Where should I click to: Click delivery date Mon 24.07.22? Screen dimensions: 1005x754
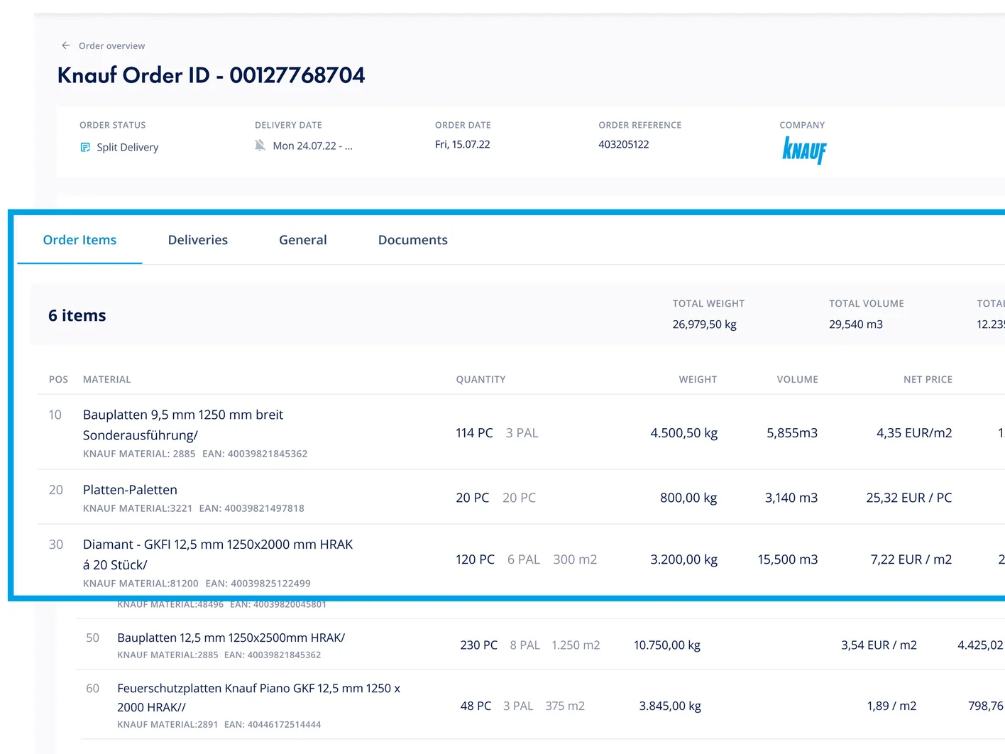pyautogui.click(x=312, y=146)
